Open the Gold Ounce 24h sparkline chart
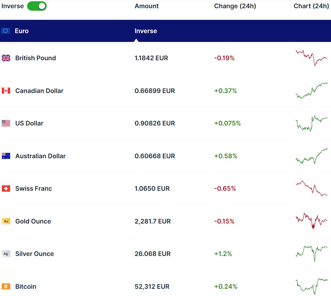Image resolution: width=331 pixels, height=296 pixels. pos(311,221)
